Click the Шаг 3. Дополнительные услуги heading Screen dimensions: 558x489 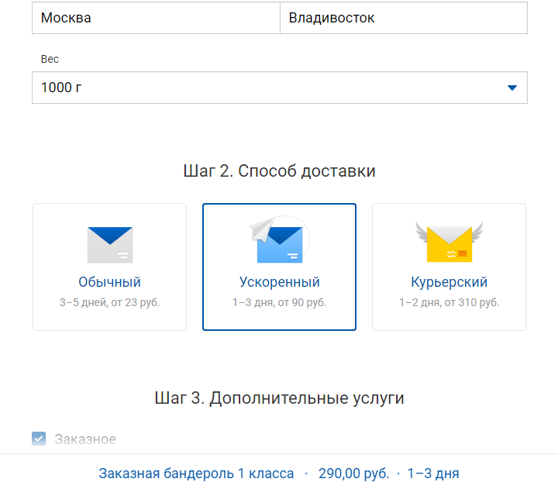[279, 398]
